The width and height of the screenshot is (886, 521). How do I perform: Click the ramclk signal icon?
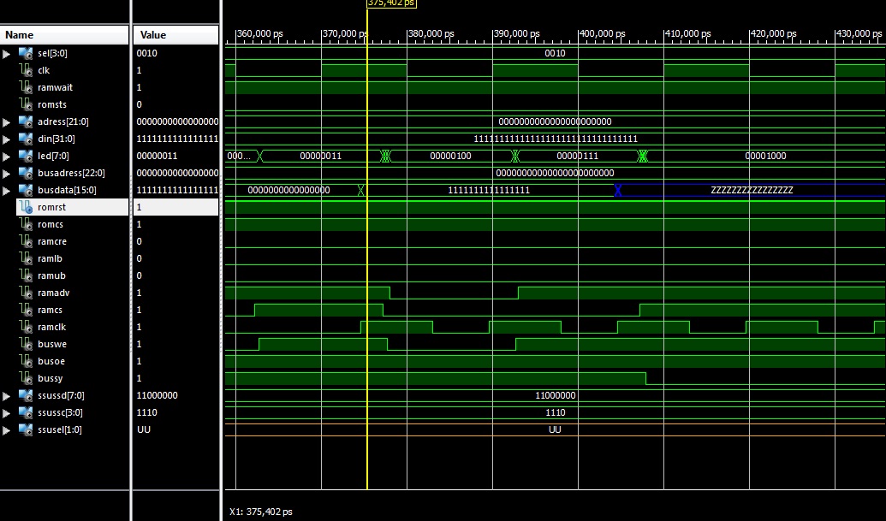point(26,327)
